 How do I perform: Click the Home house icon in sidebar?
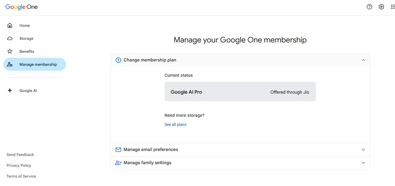(x=10, y=25)
